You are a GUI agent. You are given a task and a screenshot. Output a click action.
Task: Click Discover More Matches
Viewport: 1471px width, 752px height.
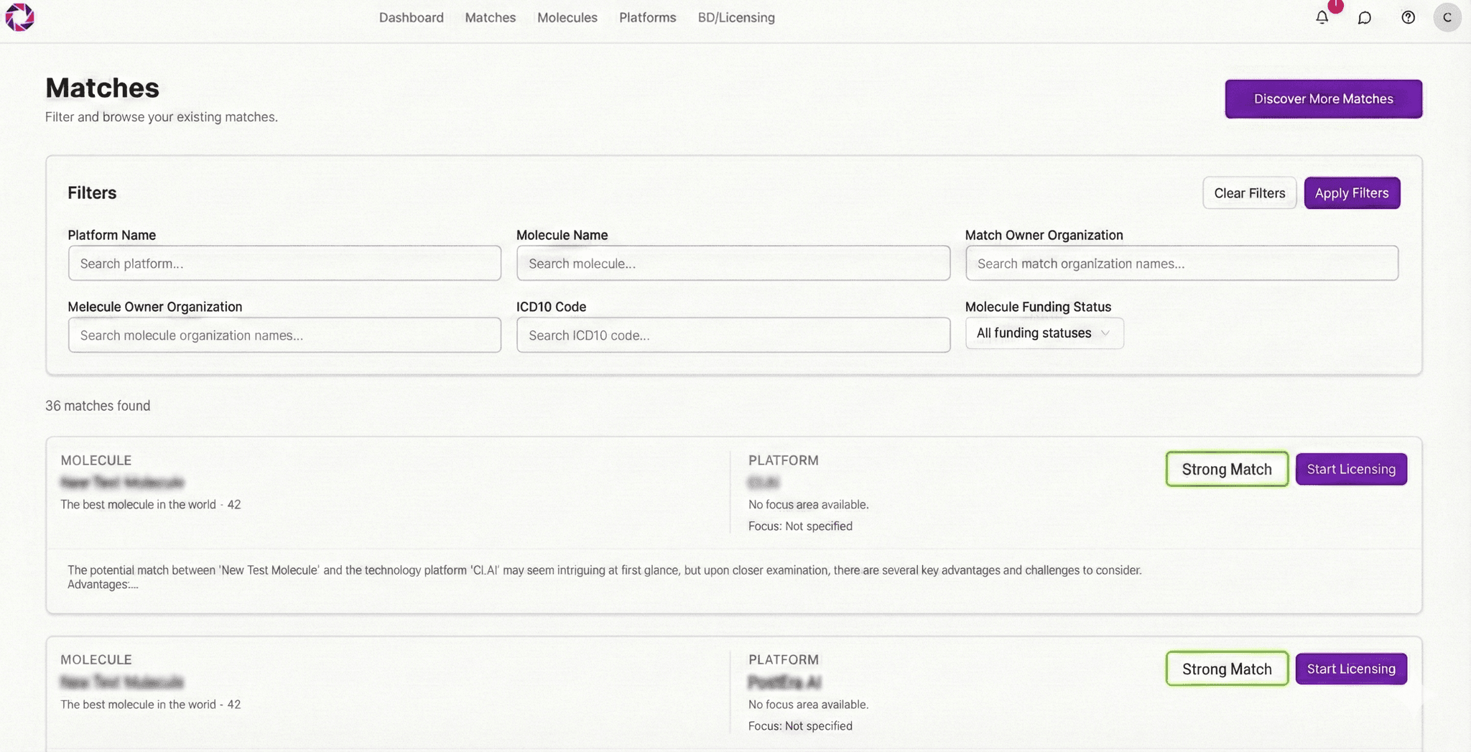1322,98
